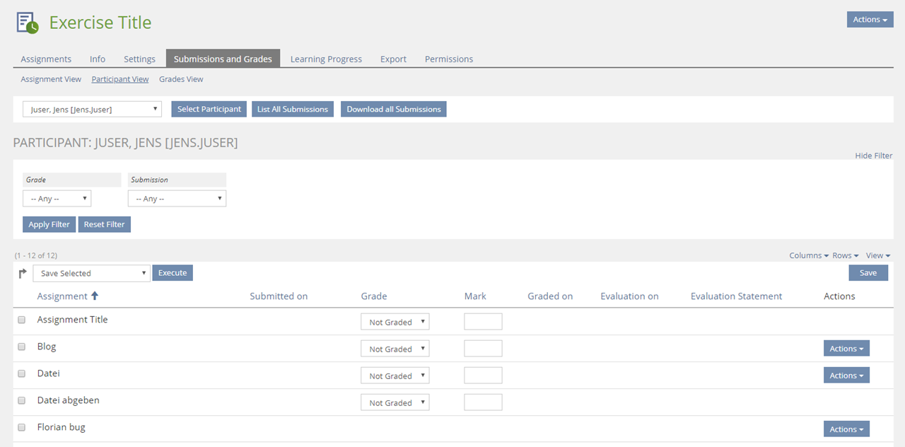The height and width of the screenshot is (447, 905).
Task: Expand the Grade filter dropdown
Action: point(57,199)
